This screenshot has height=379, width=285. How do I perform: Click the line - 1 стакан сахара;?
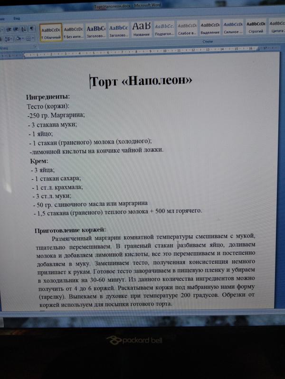point(56,179)
